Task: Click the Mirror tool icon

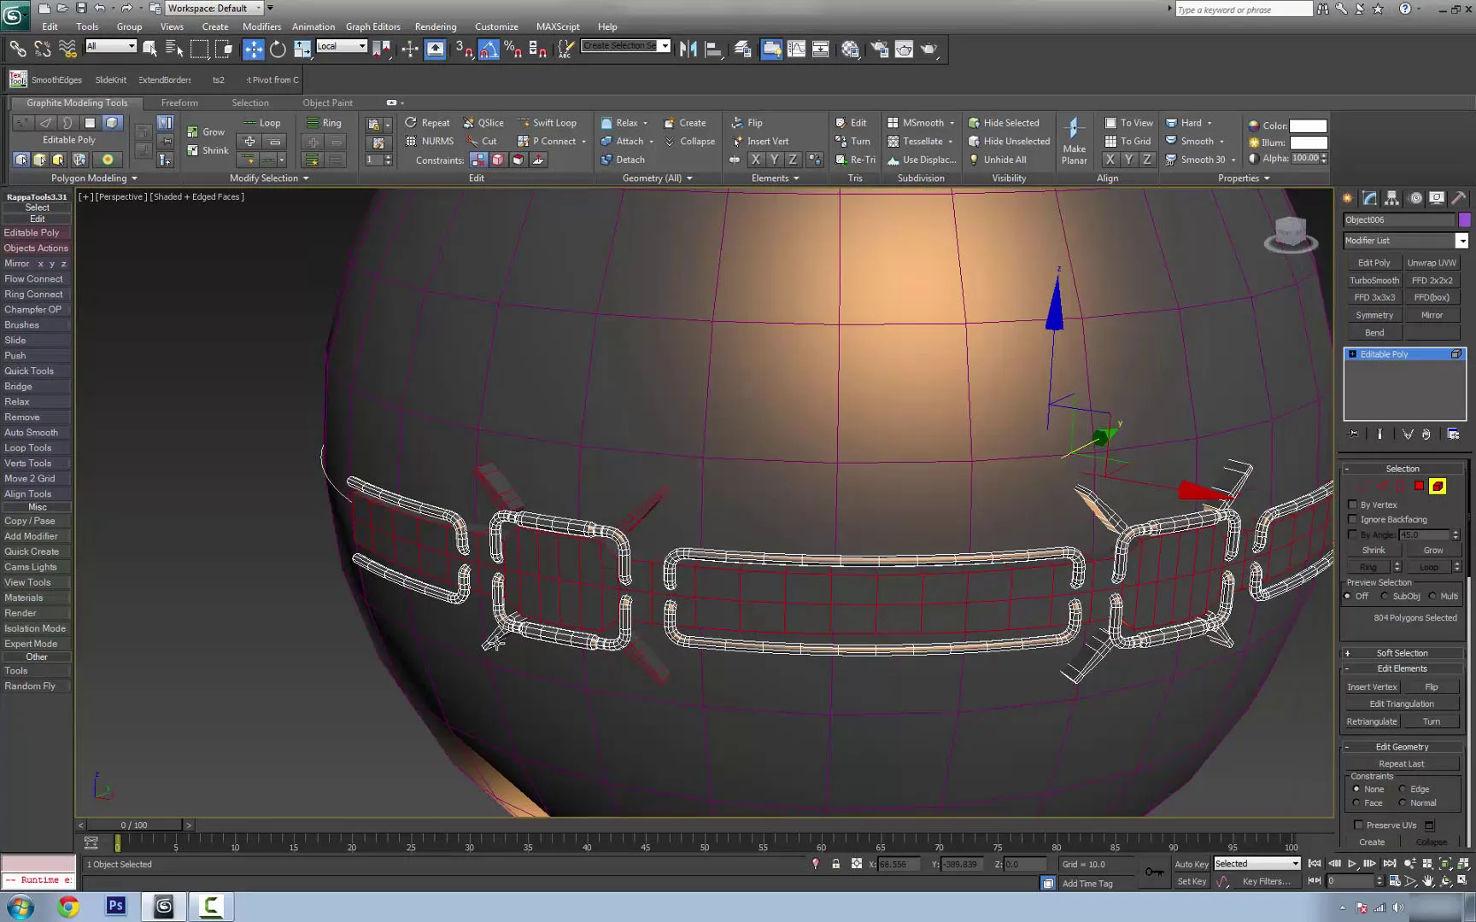Action: point(688,50)
